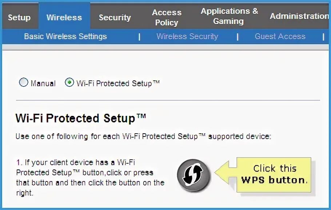The width and height of the screenshot is (331, 210).
Task: Click separator between Wireless Security and Guest Access
Action: 238,37
